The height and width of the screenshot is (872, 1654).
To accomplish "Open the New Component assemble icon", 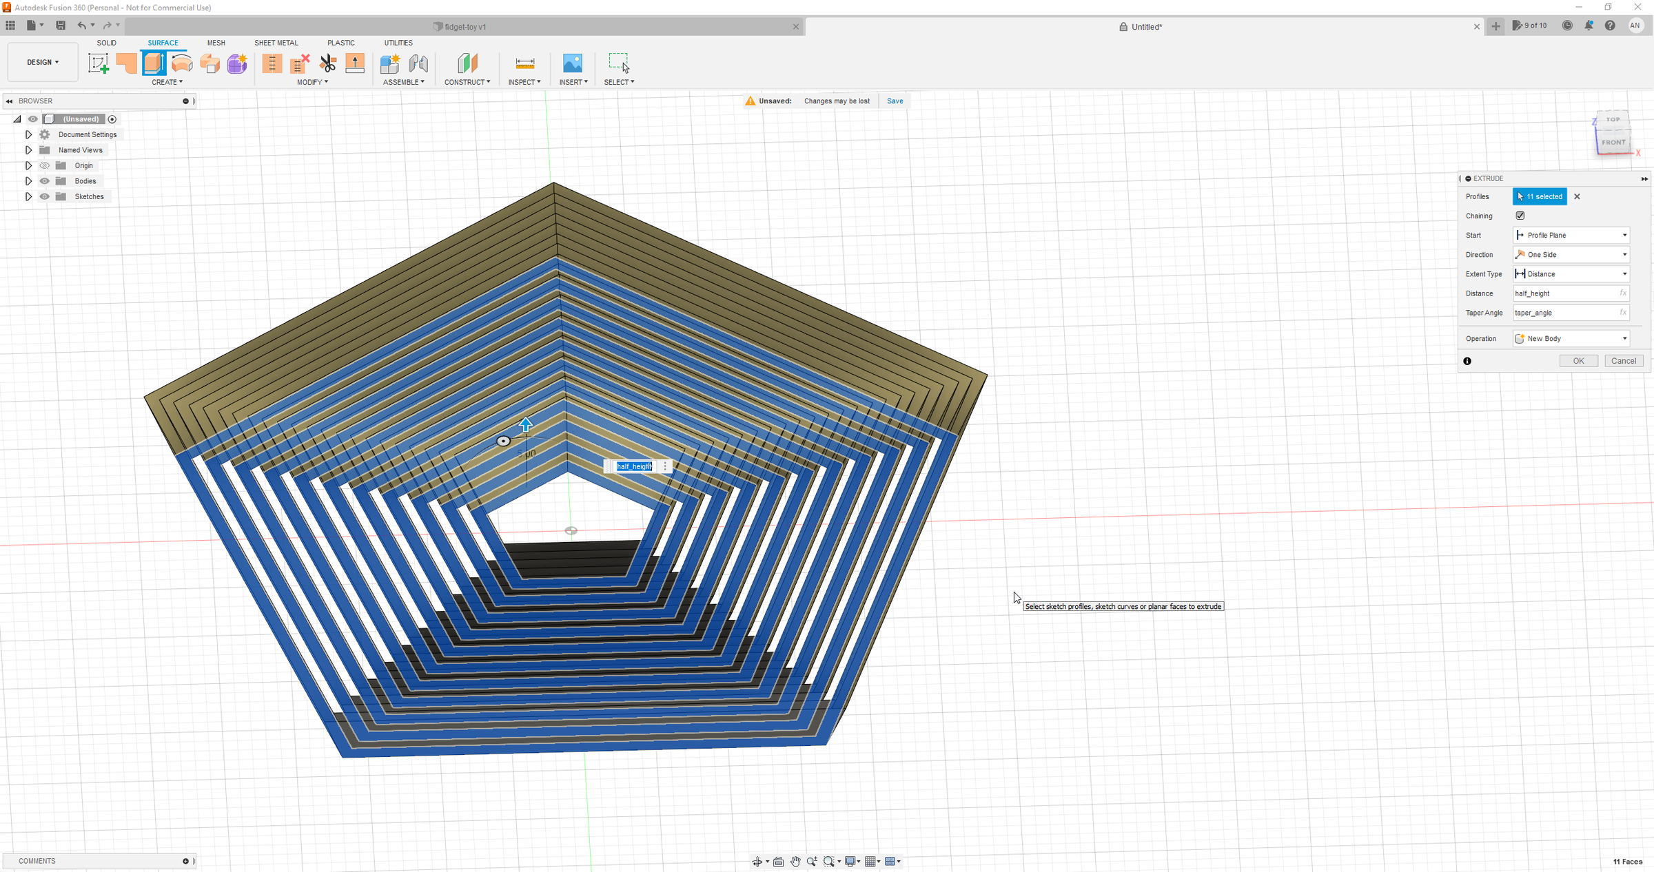I will (x=390, y=63).
